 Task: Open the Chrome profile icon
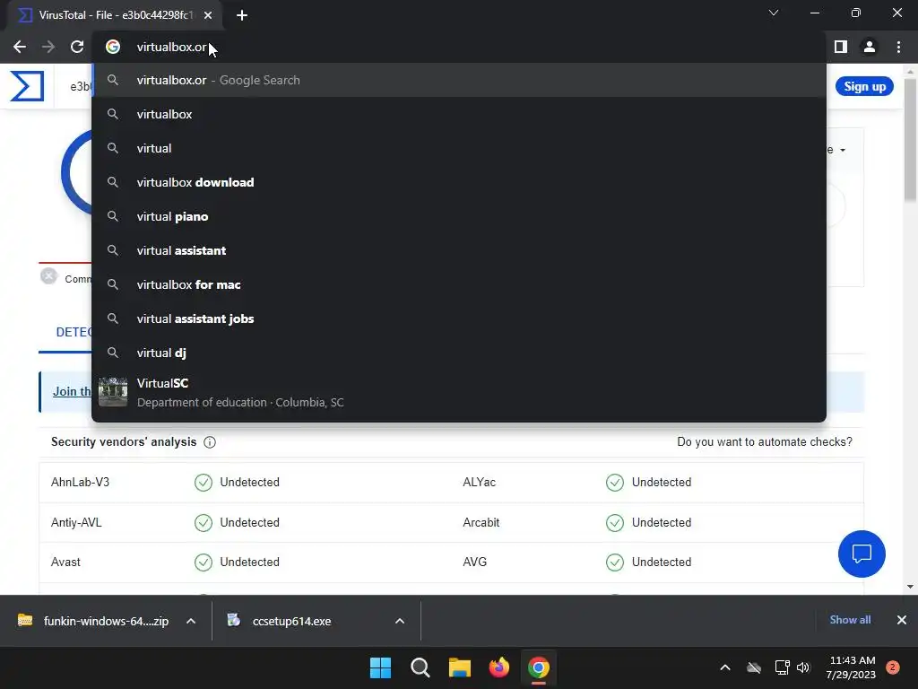point(870,47)
